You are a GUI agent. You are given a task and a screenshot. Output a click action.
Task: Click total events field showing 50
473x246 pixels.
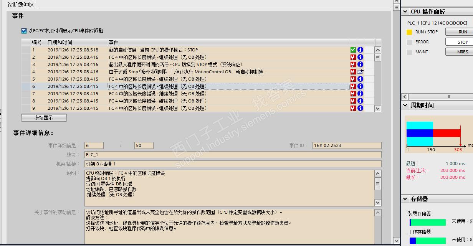(144, 145)
